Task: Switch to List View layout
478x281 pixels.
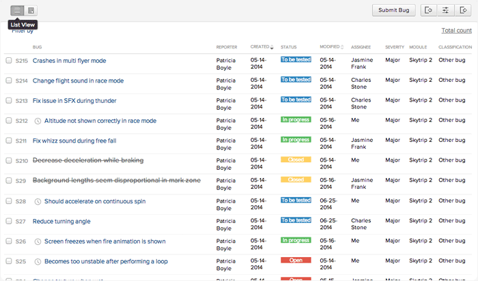Action: pos(17,10)
